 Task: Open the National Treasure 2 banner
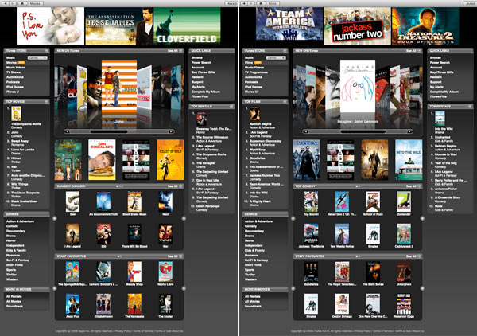[x=425, y=26]
